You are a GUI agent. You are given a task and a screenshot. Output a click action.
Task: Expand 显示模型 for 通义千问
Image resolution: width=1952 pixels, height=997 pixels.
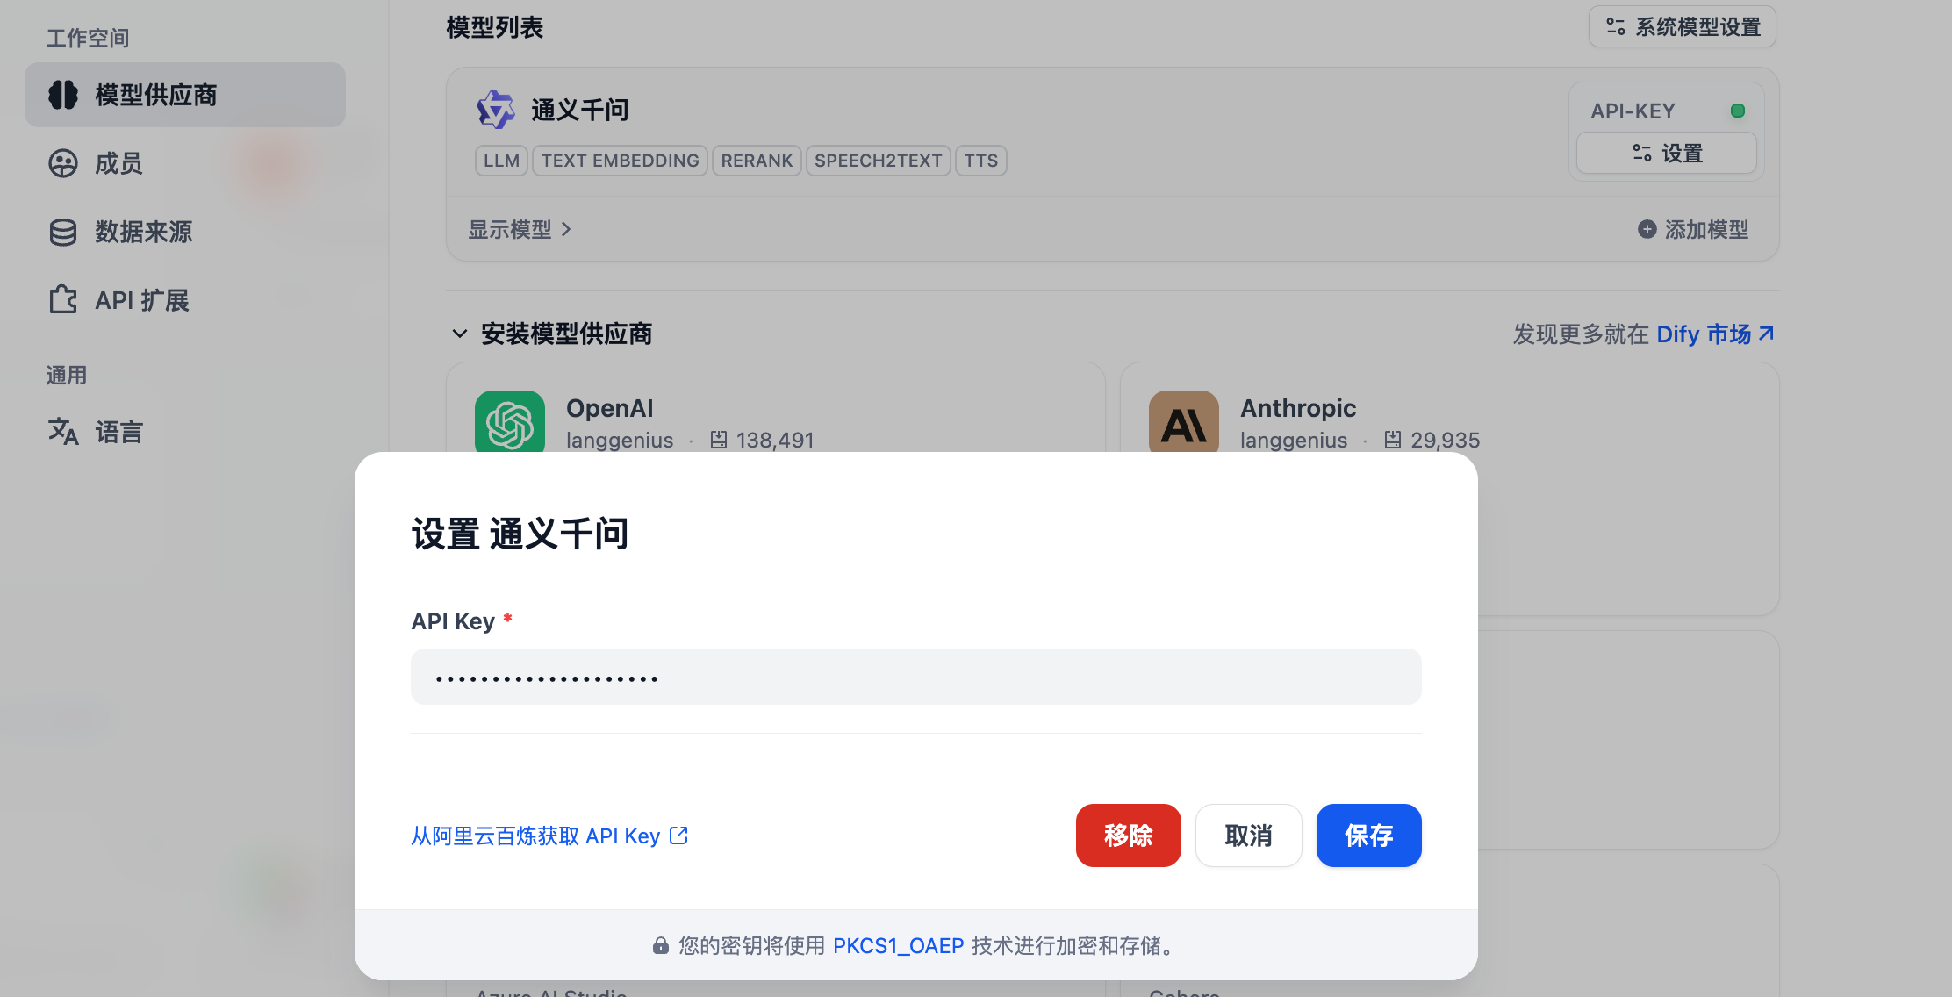pos(520,229)
